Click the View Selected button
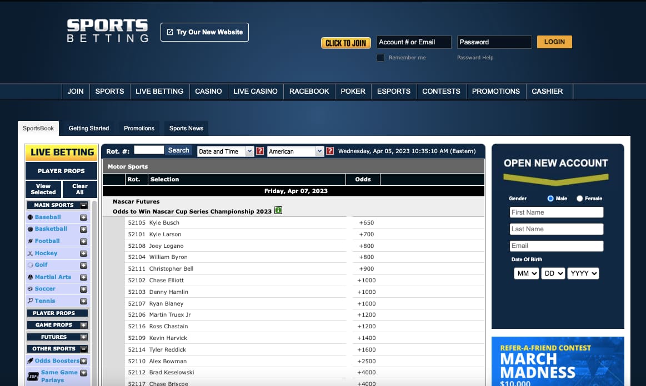646x386 pixels. 43,189
